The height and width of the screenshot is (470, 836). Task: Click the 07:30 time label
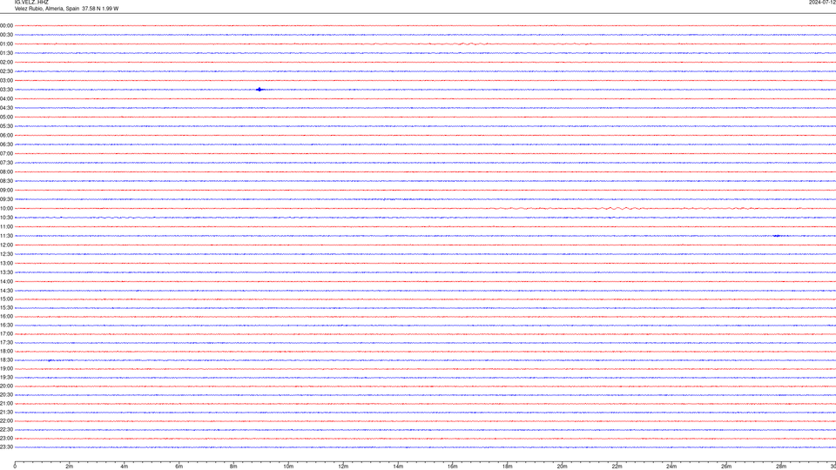point(6,163)
